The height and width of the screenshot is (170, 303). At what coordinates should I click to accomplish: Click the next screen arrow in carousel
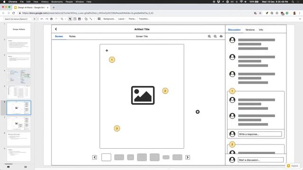pyautogui.click(x=187, y=157)
